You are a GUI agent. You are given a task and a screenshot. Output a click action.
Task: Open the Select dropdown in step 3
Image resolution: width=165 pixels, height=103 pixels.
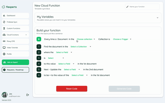pyautogui.click(x=56, y=58)
